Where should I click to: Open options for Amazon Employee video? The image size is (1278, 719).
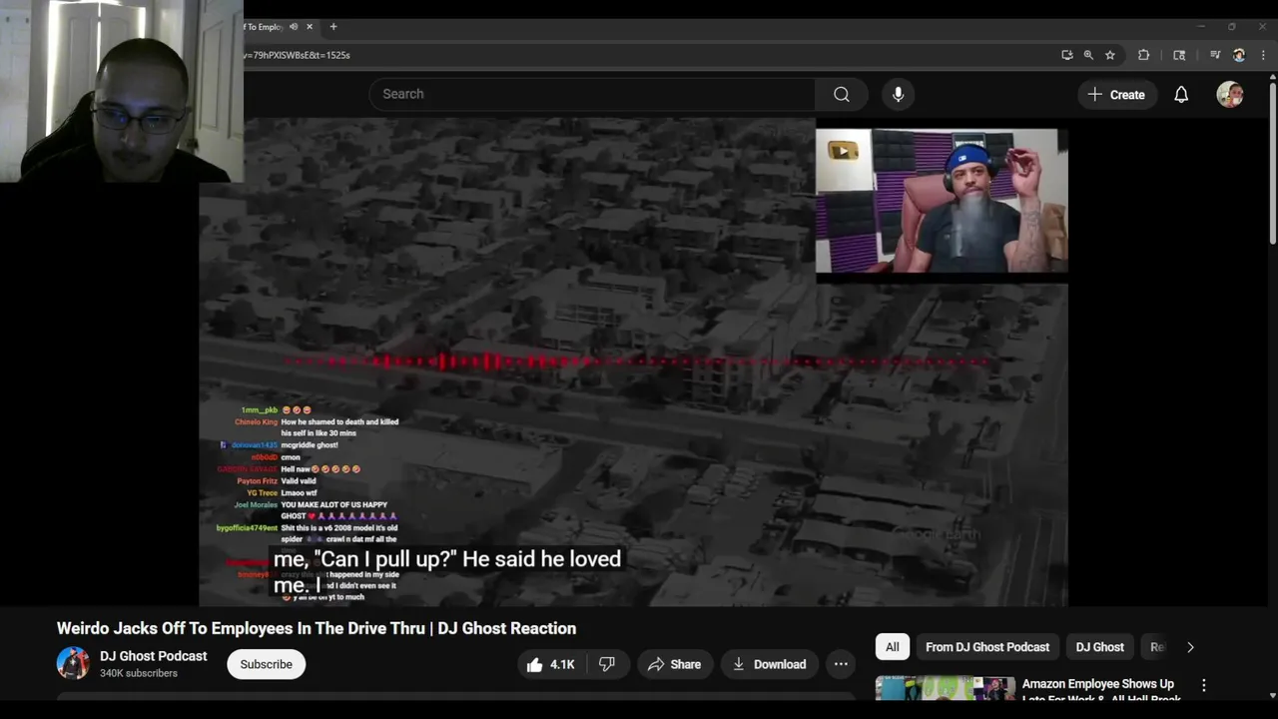click(x=1203, y=685)
